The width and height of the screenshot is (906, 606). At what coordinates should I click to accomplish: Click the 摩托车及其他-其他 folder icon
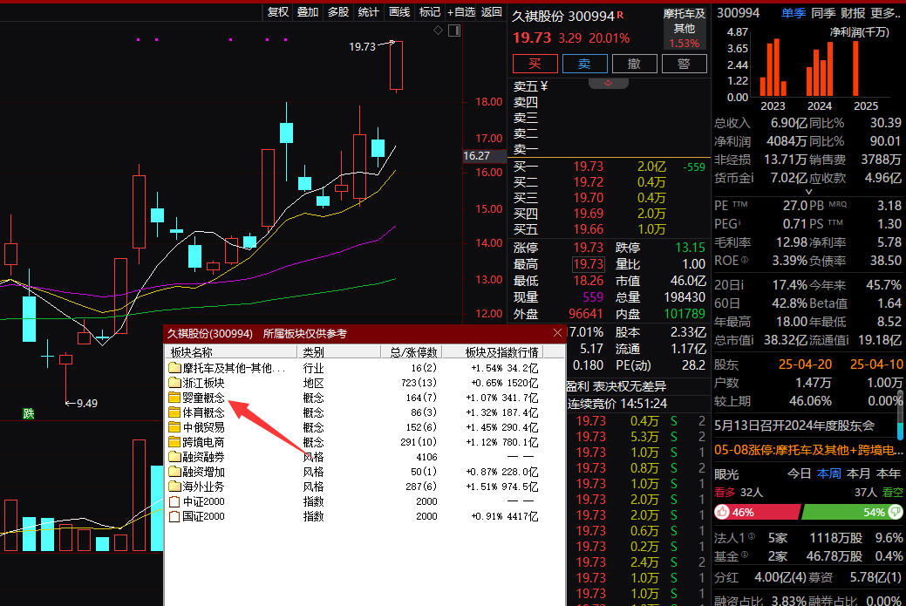(x=174, y=368)
